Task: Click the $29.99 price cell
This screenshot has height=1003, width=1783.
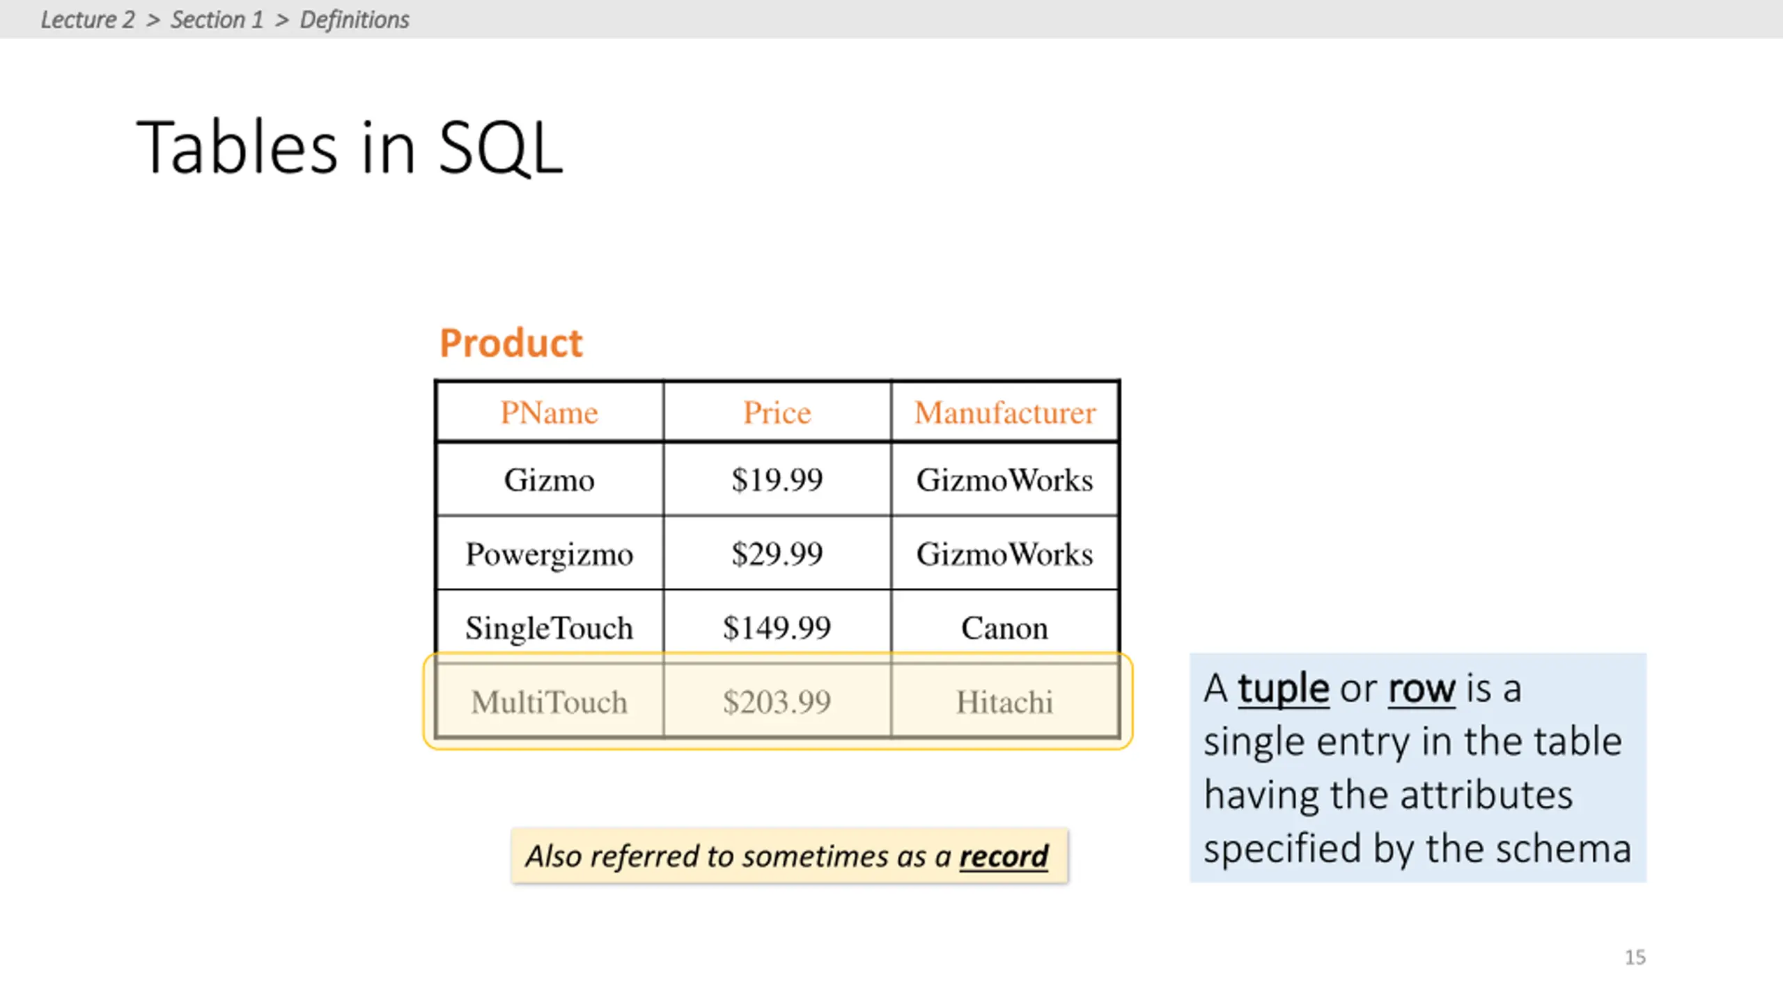Action: 777,554
